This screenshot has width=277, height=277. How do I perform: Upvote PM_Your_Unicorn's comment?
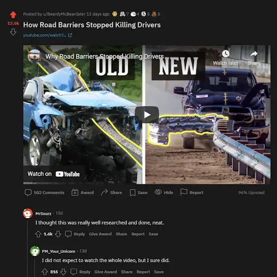click(x=45, y=272)
